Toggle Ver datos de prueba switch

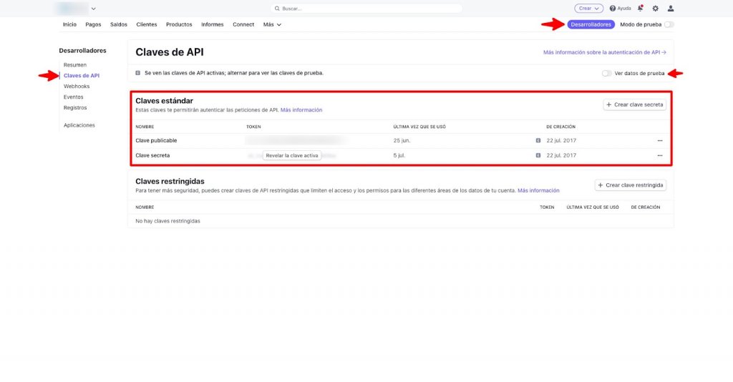pyautogui.click(x=607, y=73)
